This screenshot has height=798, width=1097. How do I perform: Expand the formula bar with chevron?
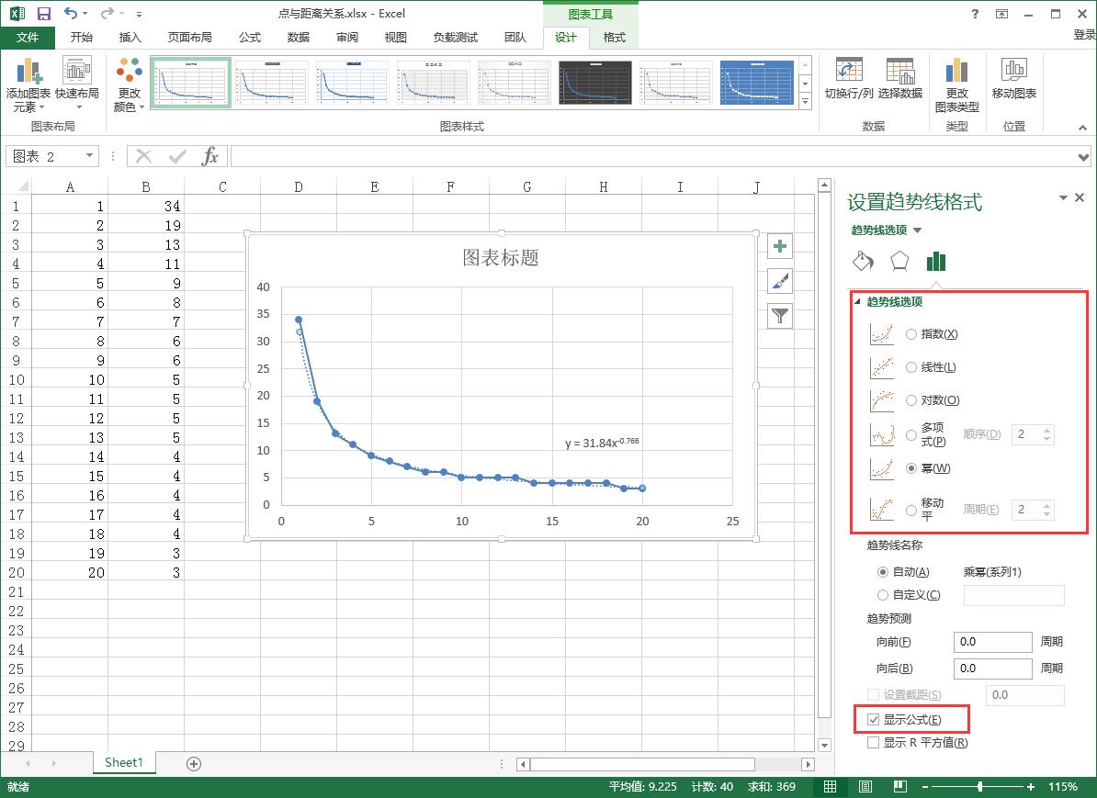coord(1084,157)
